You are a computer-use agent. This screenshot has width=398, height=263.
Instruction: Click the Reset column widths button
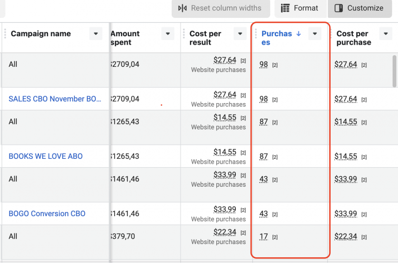tap(221, 8)
